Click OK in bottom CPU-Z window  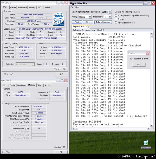(x=61, y=152)
